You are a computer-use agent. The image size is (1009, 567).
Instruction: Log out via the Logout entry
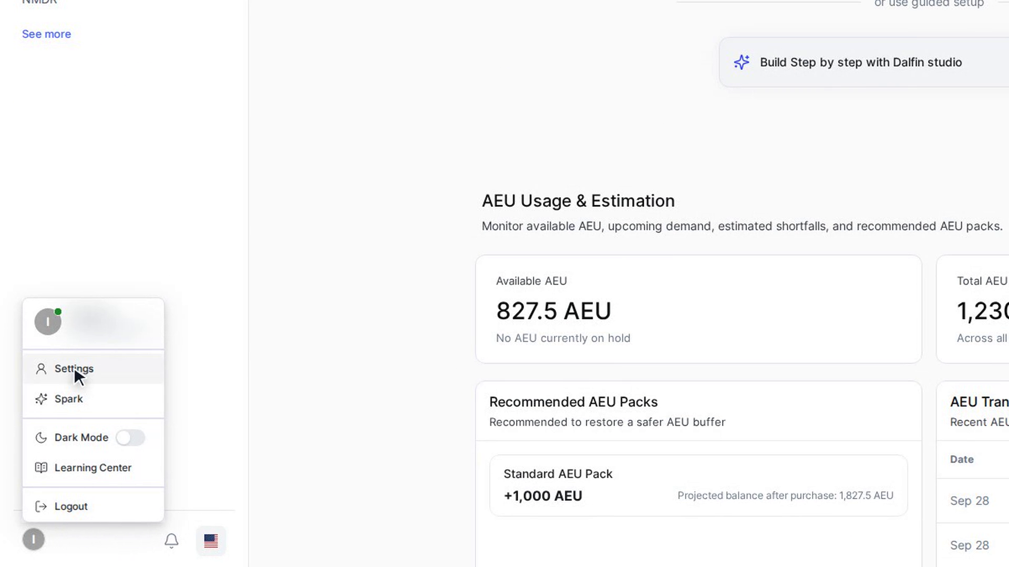coord(93,507)
